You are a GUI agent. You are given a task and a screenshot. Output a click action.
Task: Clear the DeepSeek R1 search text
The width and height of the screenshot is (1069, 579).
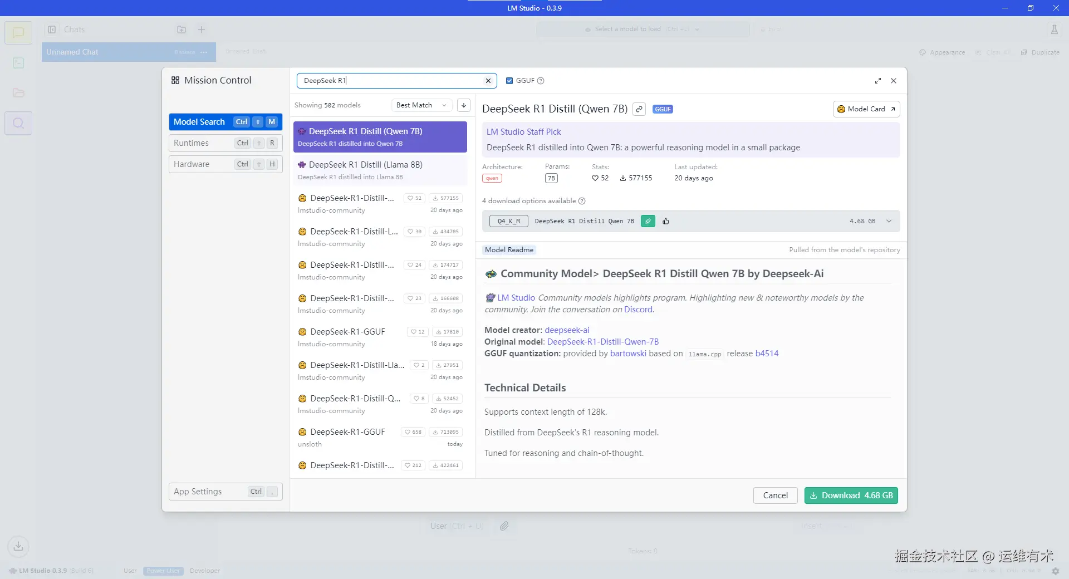point(488,81)
